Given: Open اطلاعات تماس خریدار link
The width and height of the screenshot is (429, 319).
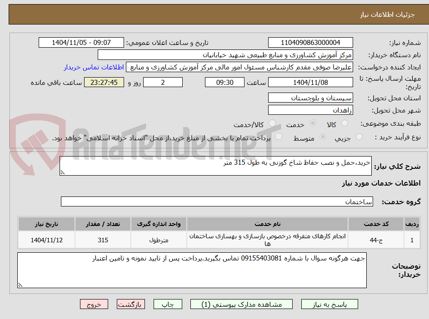Looking at the screenshot, I should (x=94, y=67).
